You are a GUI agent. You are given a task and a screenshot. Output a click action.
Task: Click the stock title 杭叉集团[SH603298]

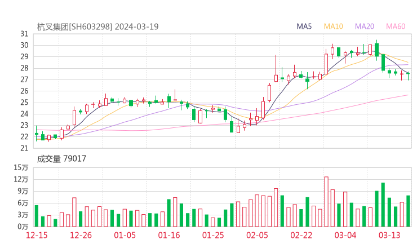tap(74, 27)
